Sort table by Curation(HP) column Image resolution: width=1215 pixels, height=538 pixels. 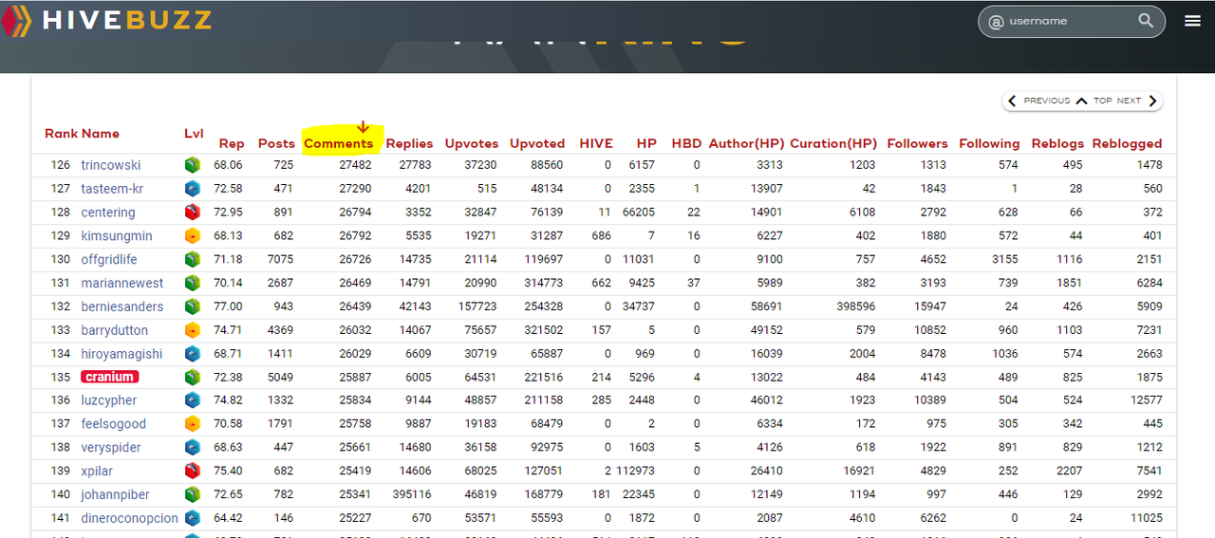point(833,143)
